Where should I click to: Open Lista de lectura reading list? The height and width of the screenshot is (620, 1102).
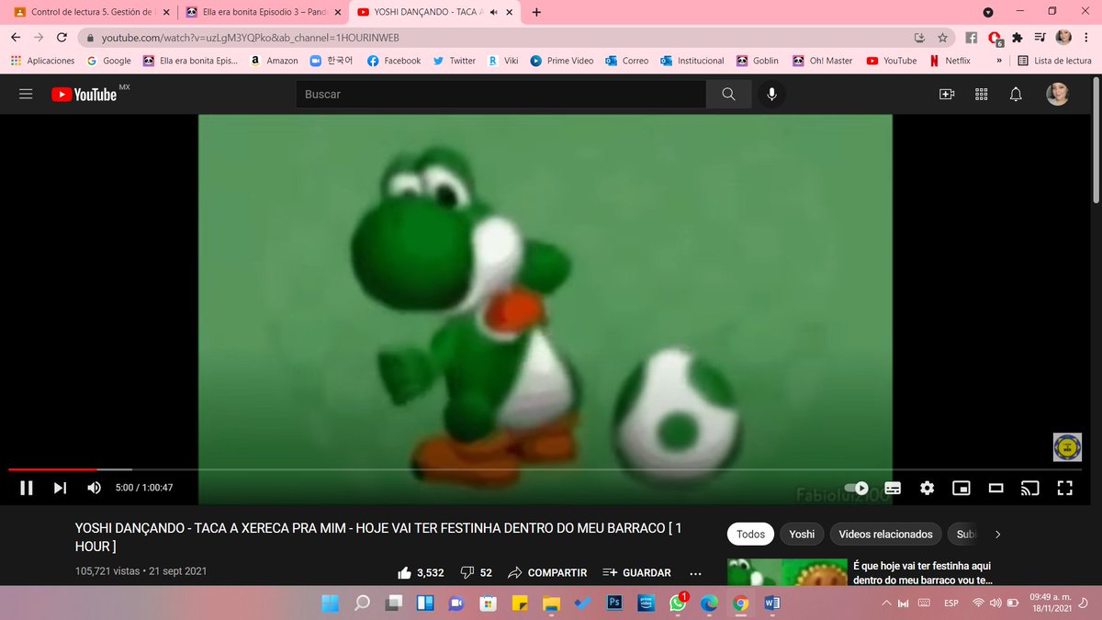(1054, 61)
